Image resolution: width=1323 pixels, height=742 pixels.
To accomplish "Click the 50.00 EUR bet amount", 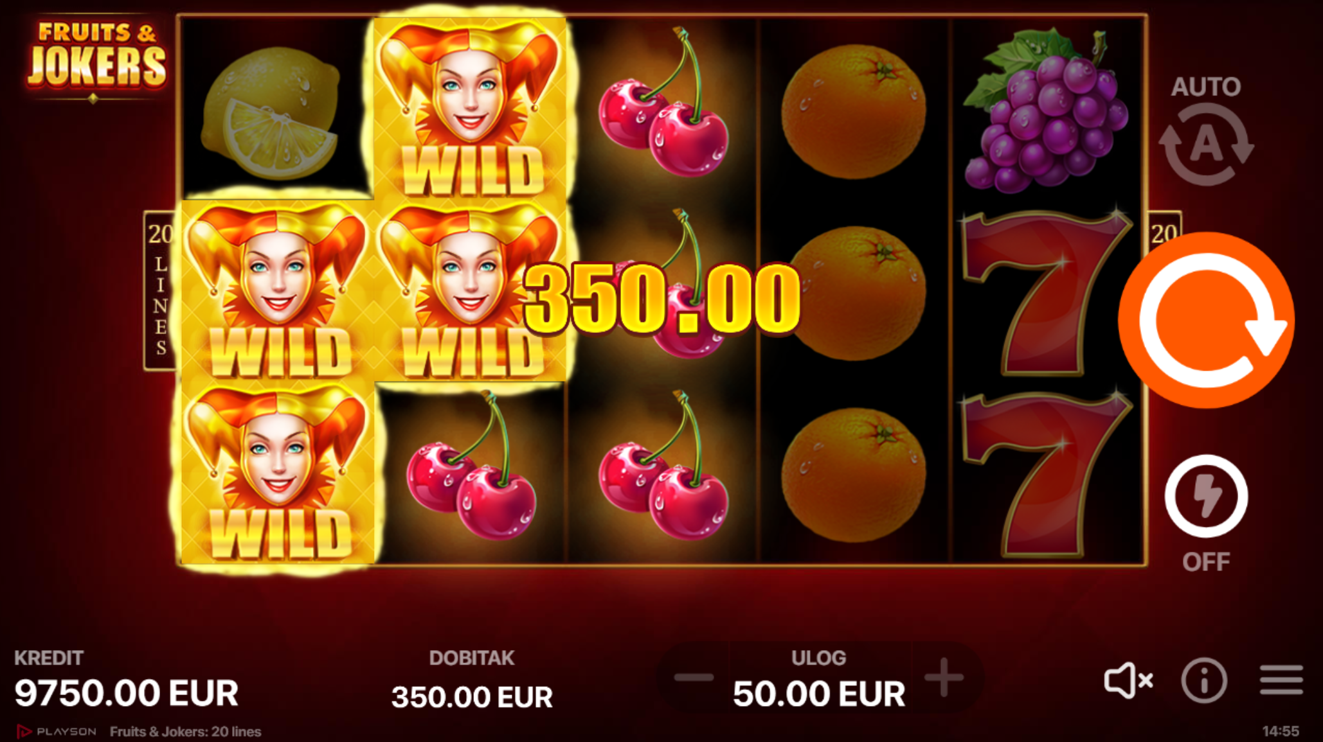I will pos(818,694).
